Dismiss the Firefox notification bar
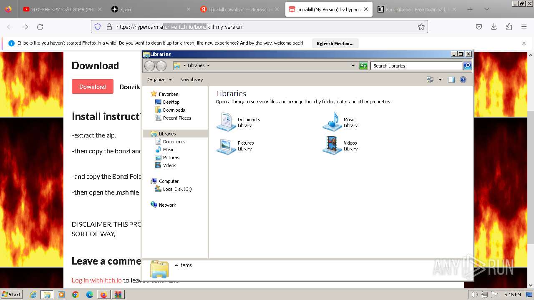The image size is (534, 300). (524, 43)
